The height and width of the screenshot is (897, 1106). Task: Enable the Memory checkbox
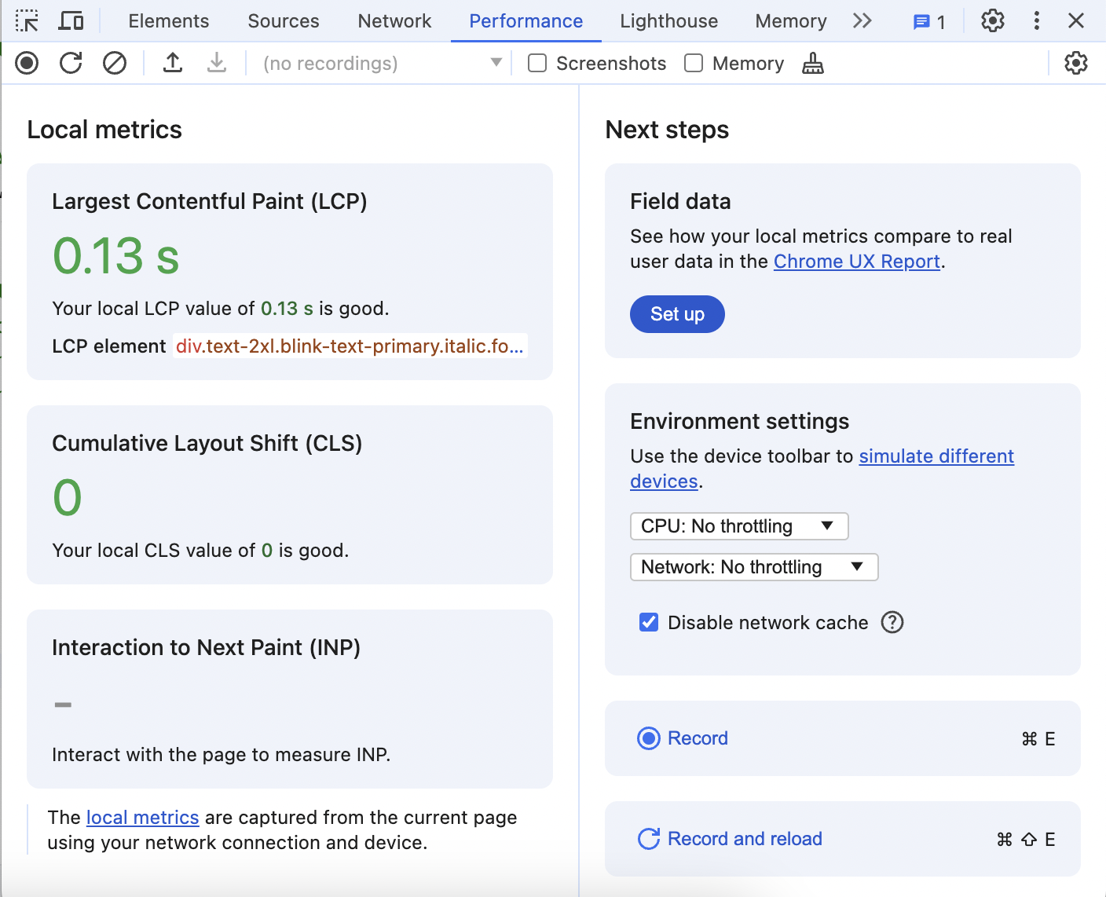tap(694, 63)
